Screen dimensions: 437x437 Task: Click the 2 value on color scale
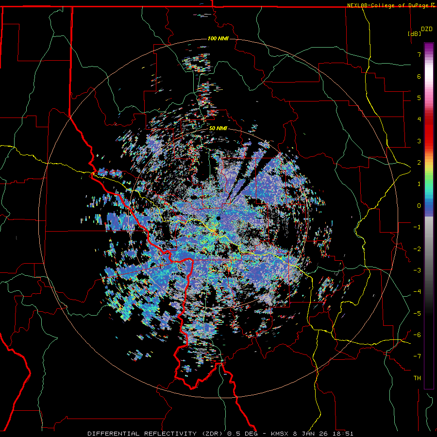(419, 163)
